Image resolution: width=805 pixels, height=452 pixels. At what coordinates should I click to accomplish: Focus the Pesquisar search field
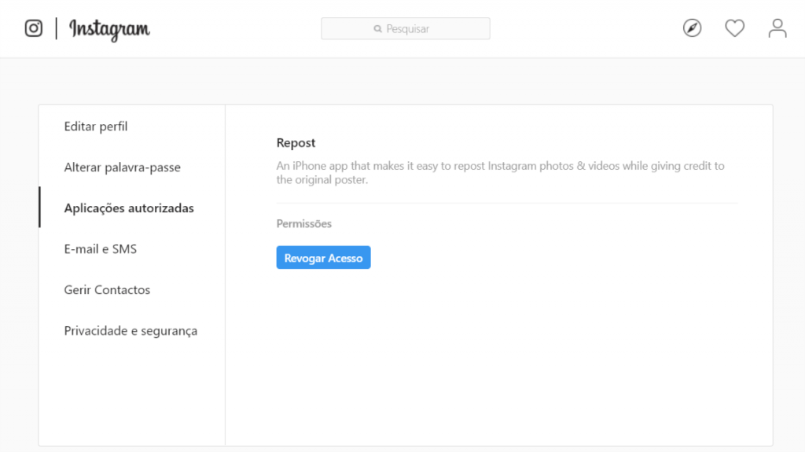click(x=406, y=29)
